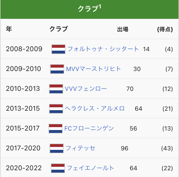Click the superscript 1 footnote in header
Image resolution: width=179 pixels, height=177 pixels.
point(100,7)
